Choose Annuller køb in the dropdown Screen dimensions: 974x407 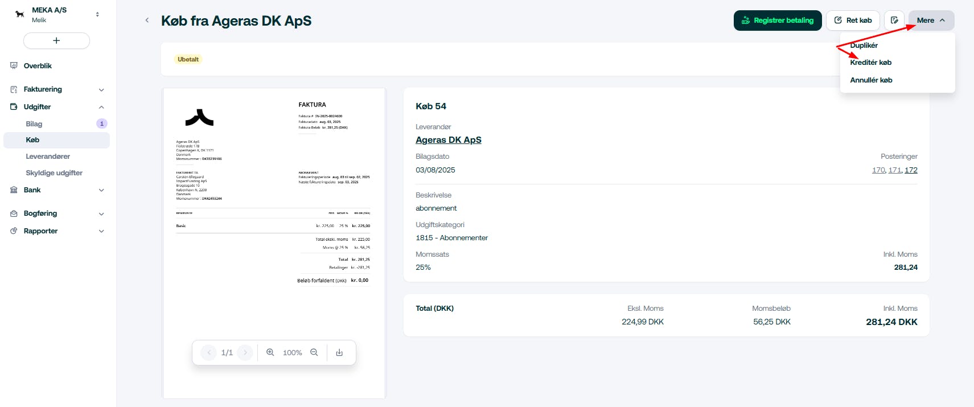[x=871, y=80]
